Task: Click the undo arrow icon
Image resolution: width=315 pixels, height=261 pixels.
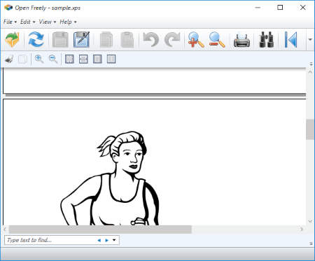Action: (x=150, y=39)
